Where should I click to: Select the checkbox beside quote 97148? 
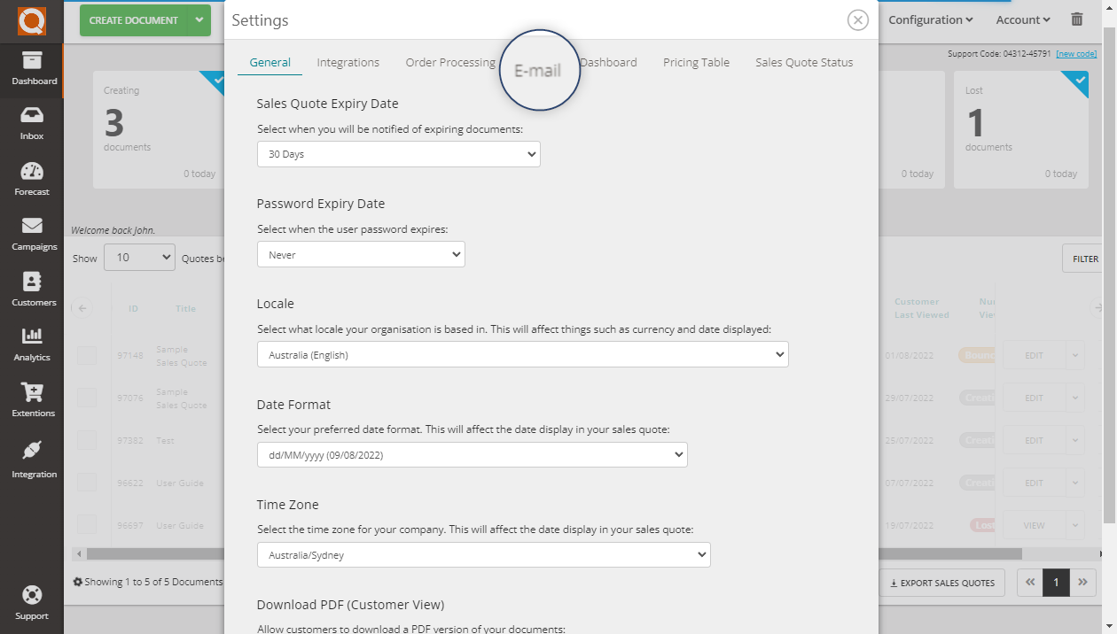[85, 355]
